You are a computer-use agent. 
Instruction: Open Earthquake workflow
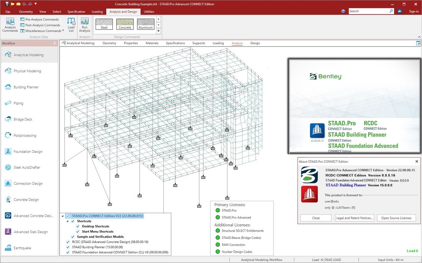29,248
